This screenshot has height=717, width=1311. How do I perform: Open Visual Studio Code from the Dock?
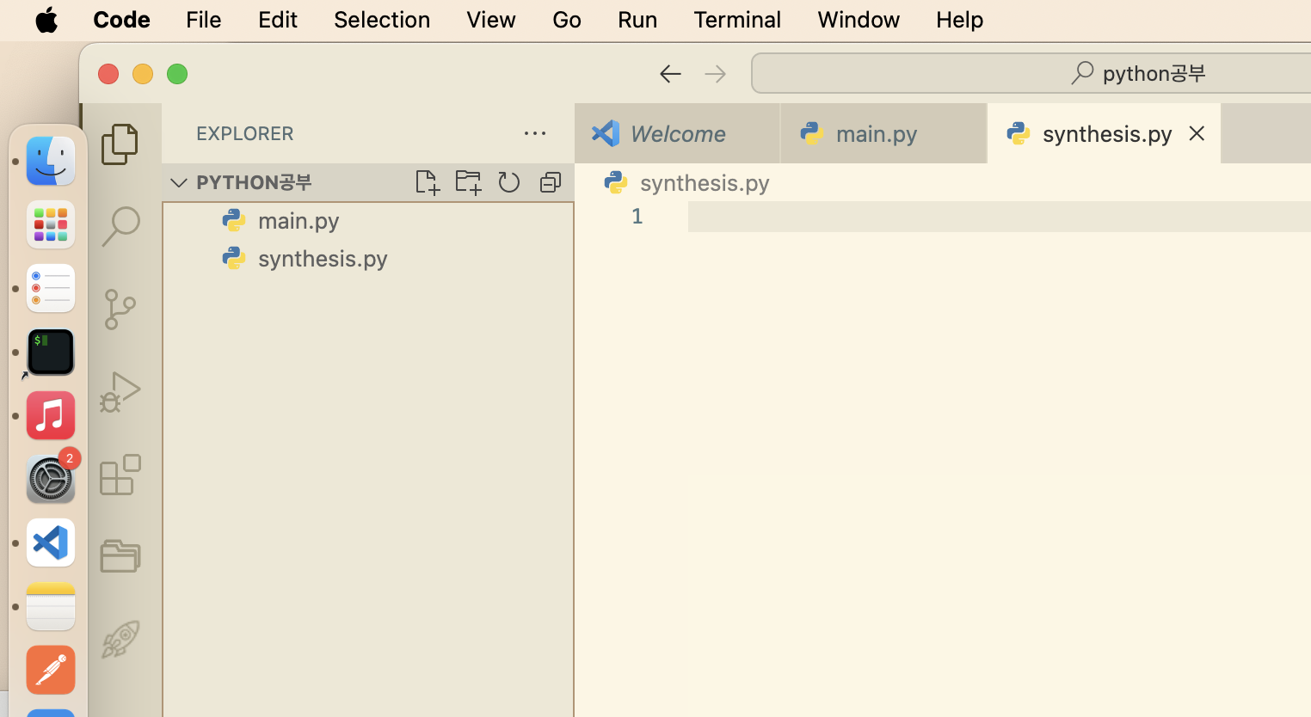(51, 542)
